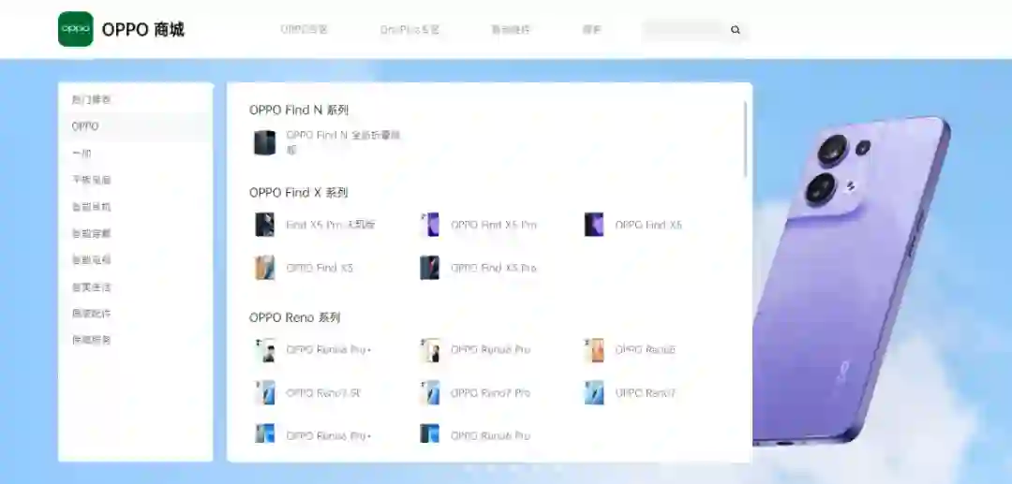
Task: Click the OPPO Reno8 thumbnail
Action: [x=594, y=350]
